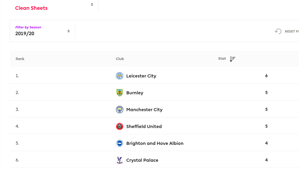Viewport: 299px width, 170px height.
Task: Click the Club column header
Action: pos(120,59)
